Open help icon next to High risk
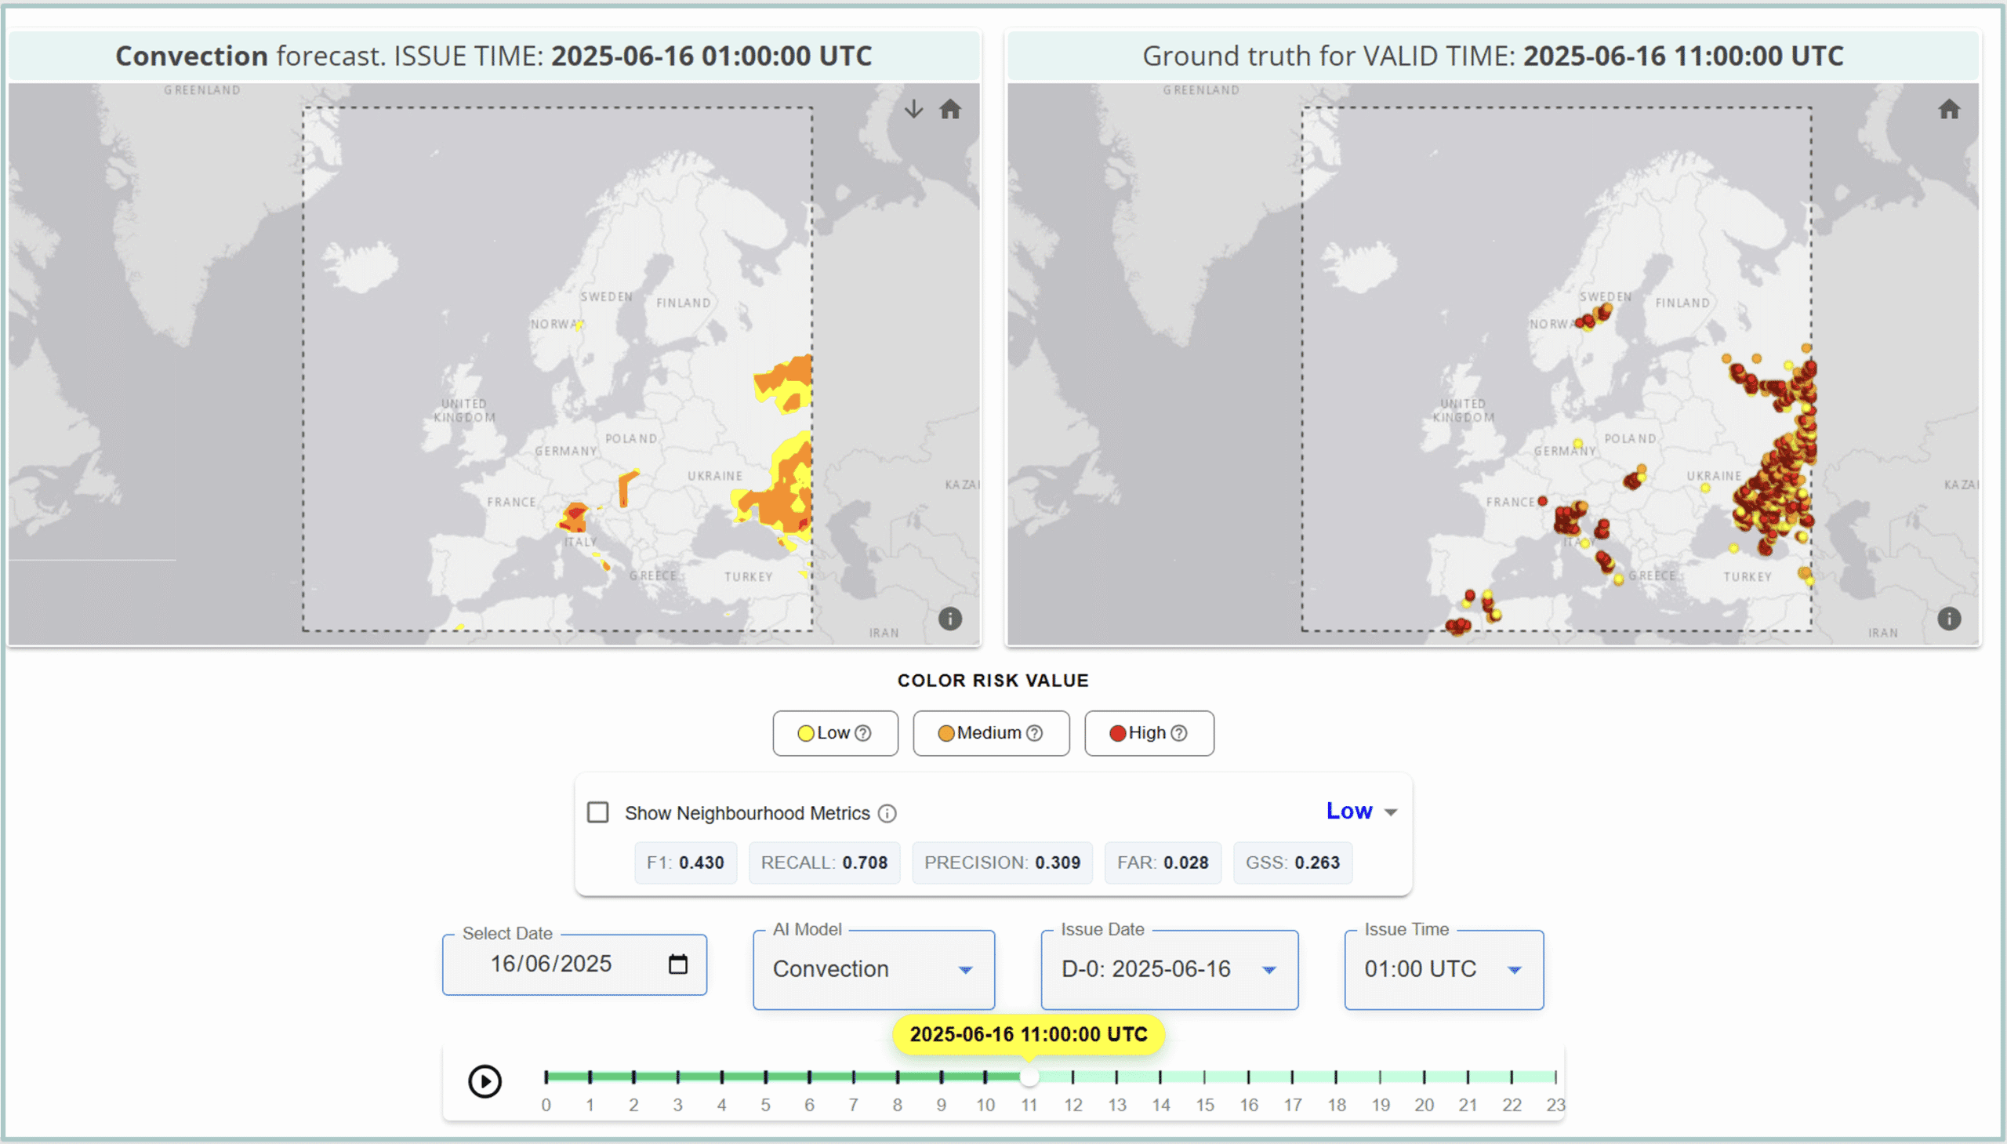This screenshot has height=1144, width=2007. [x=1179, y=733]
